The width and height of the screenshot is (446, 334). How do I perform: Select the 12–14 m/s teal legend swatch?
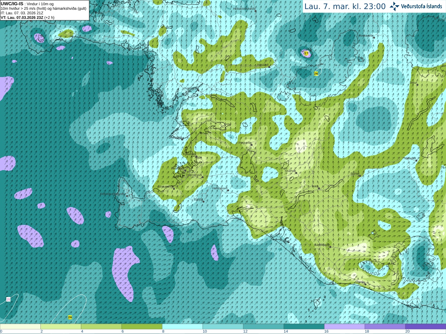click(x=263, y=327)
